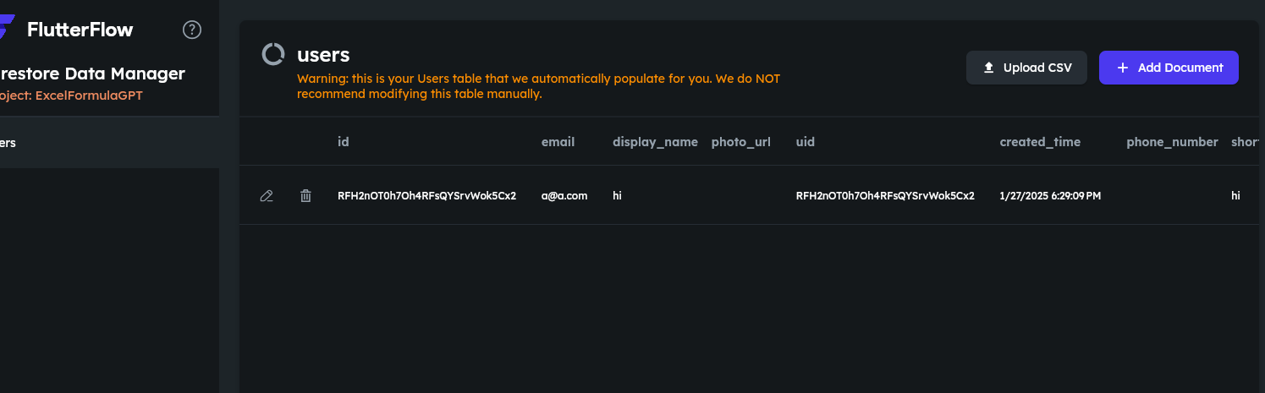Click the email column header
1265x393 pixels.
point(558,142)
